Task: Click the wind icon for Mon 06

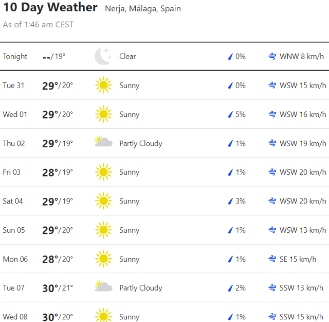Action: click(x=272, y=259)
